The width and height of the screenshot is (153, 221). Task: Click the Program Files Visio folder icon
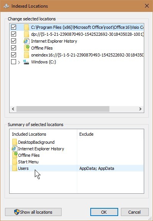(26, 27)
